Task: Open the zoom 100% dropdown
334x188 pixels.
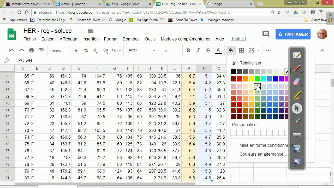Action: point(60,51)
